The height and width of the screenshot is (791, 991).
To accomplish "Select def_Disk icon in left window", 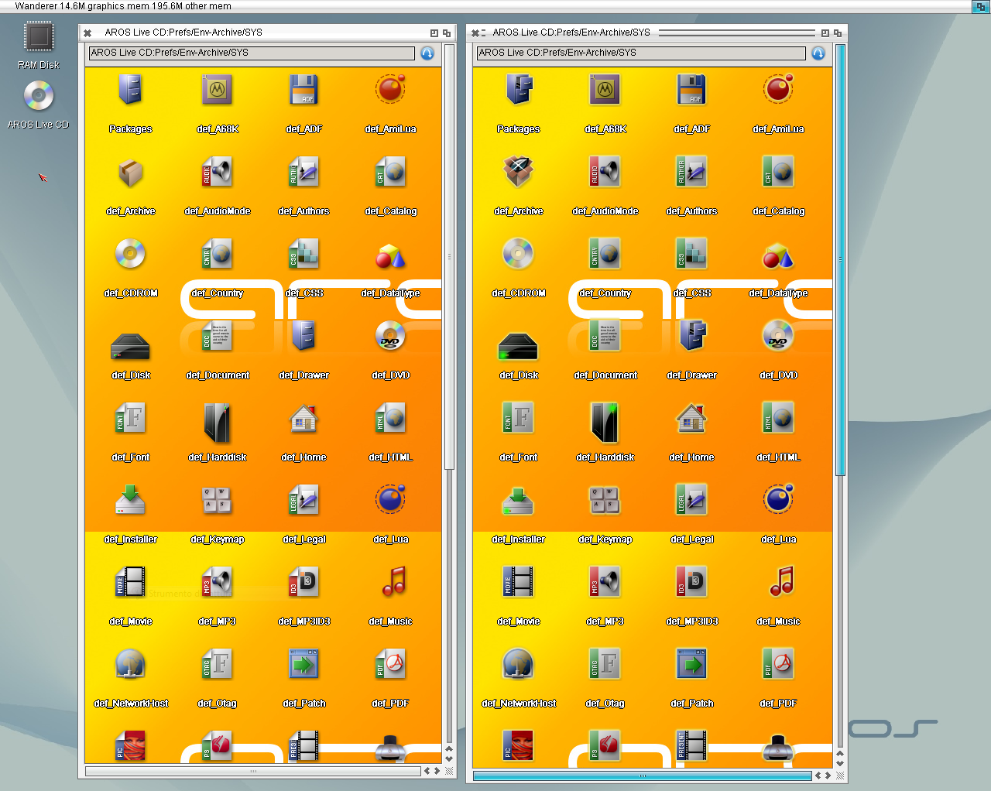I will [x=130, y=345].
